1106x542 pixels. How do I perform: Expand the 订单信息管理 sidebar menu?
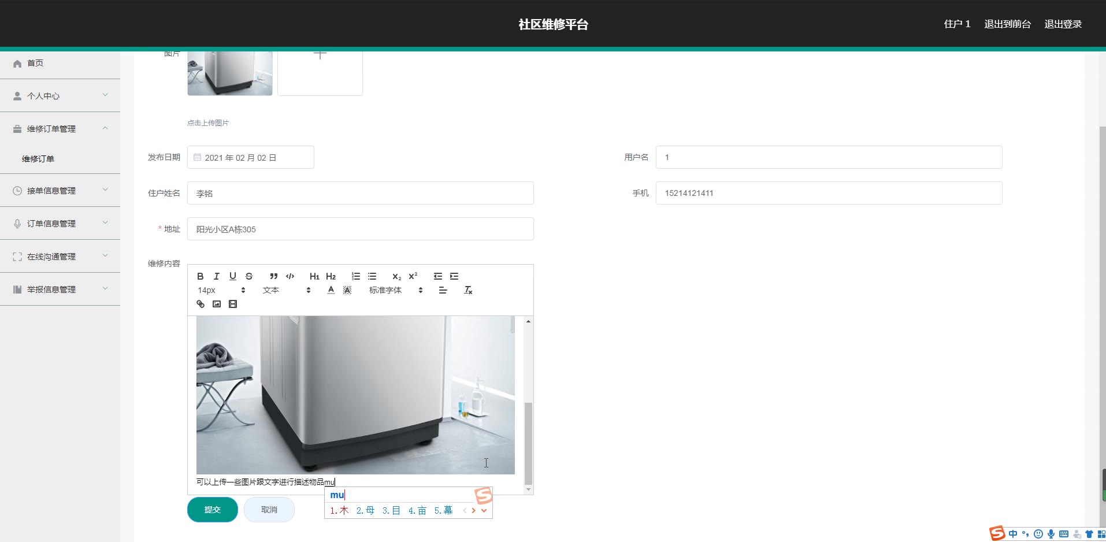pos(60,224)
